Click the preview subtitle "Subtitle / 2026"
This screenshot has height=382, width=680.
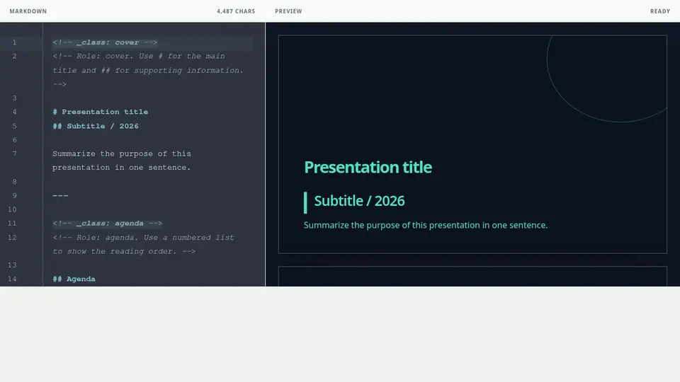359,201
